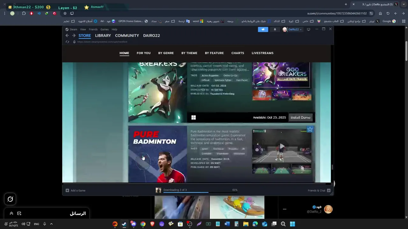Open the DAIRO22 profile tab
This screenshot has height=229, width=408.
click(x=151, y=36)
